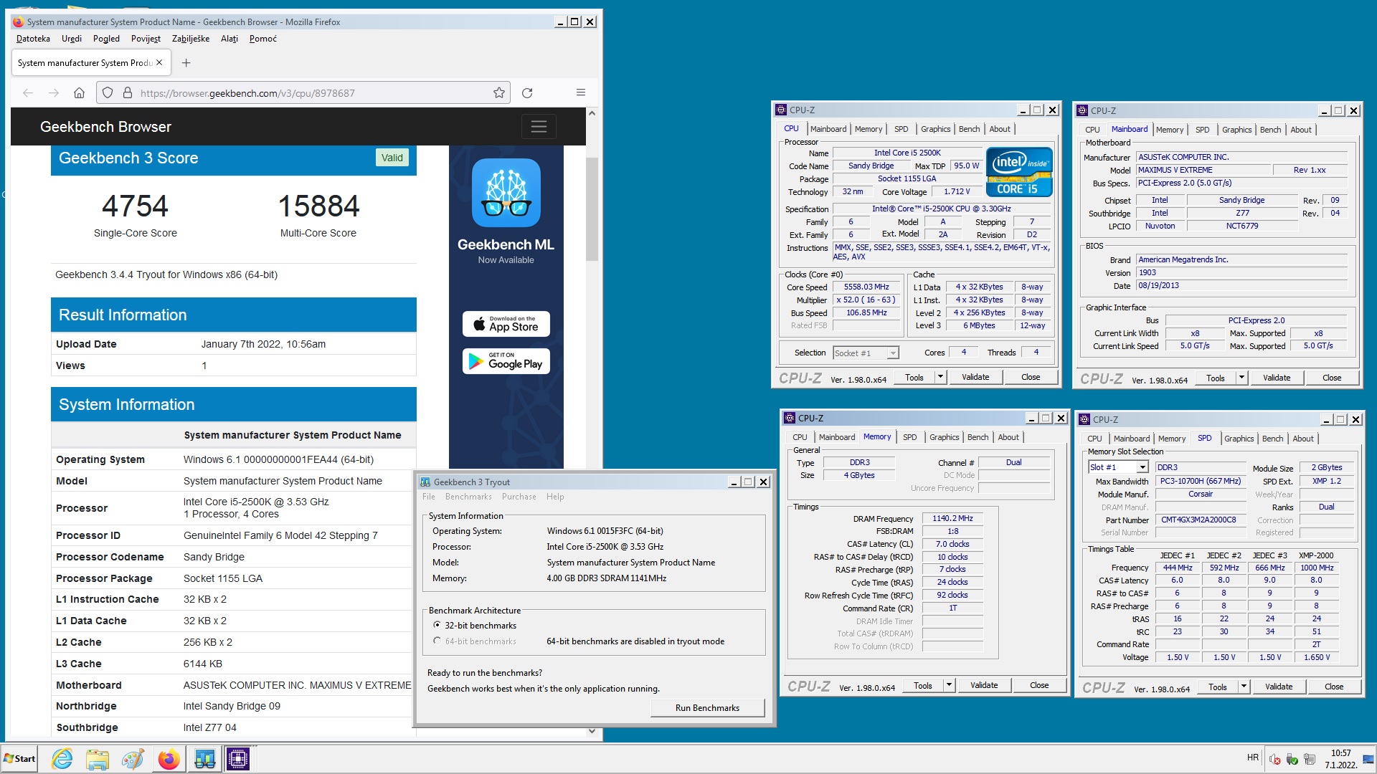Screen dimensions: 1377x774
Task: Click the Firefox page scrollbar thumb
Action: click(x=592, y=209)
